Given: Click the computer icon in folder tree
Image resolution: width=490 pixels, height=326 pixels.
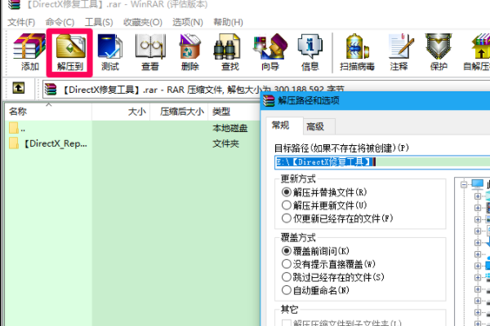Looking at the screenshot, I should point(477,184).
